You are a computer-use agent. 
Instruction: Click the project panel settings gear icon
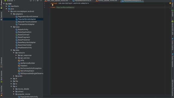pyautogui.click(x=38, y=1)
